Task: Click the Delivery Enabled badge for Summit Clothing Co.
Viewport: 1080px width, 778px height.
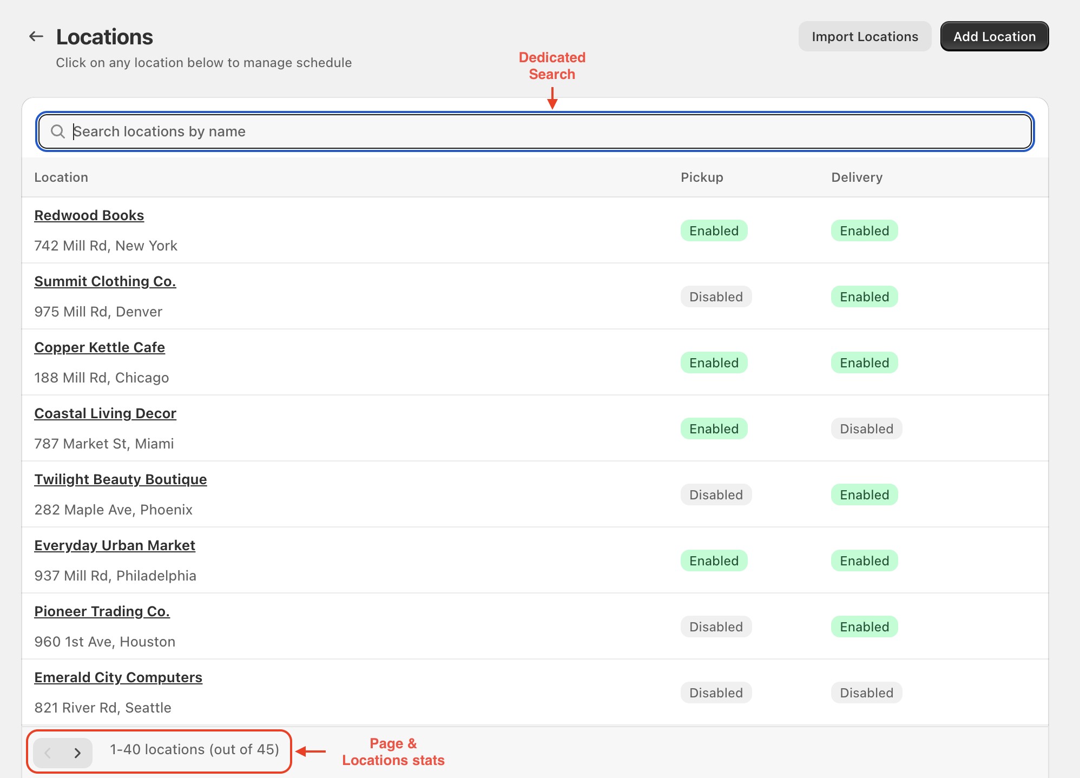Action: tap(865, 297)
